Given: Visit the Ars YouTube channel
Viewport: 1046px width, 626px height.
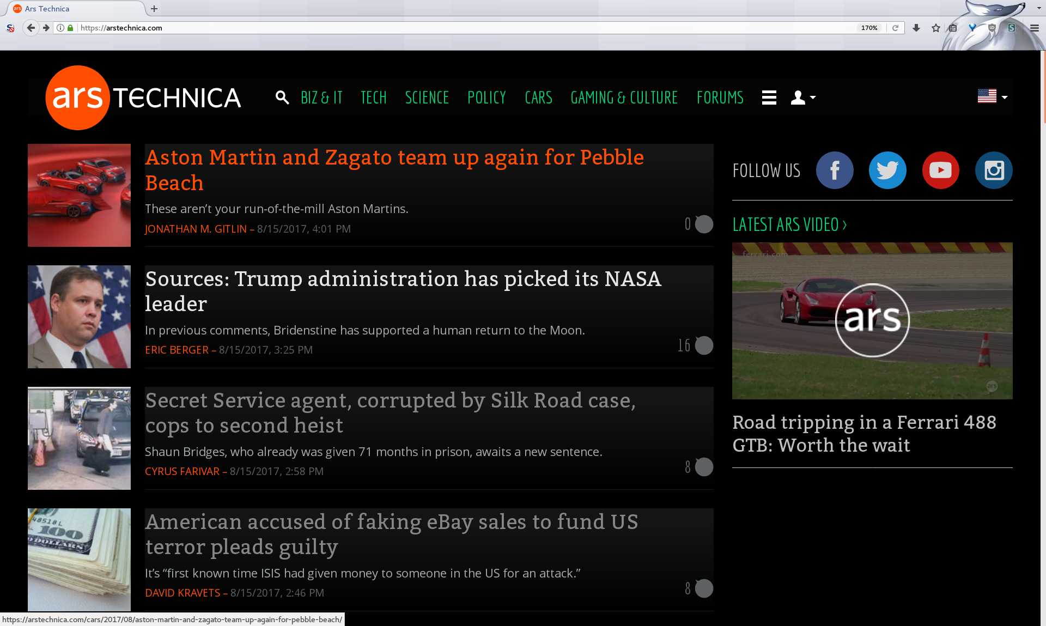Looking at the screenshot, I should (940, 170).
